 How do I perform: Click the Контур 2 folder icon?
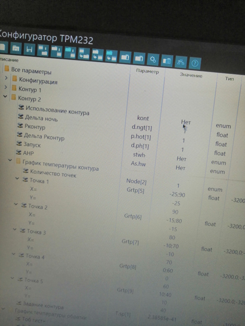13,97
